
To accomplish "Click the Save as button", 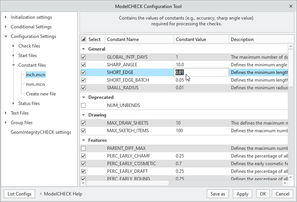I will (x=218, y=194).
